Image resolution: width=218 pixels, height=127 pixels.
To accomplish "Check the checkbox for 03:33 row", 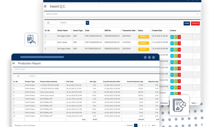I will tap(195, 93).
